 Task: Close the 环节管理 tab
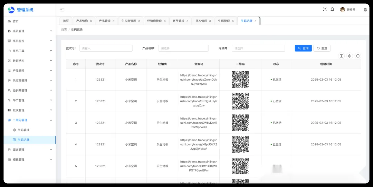coord(188,21)
